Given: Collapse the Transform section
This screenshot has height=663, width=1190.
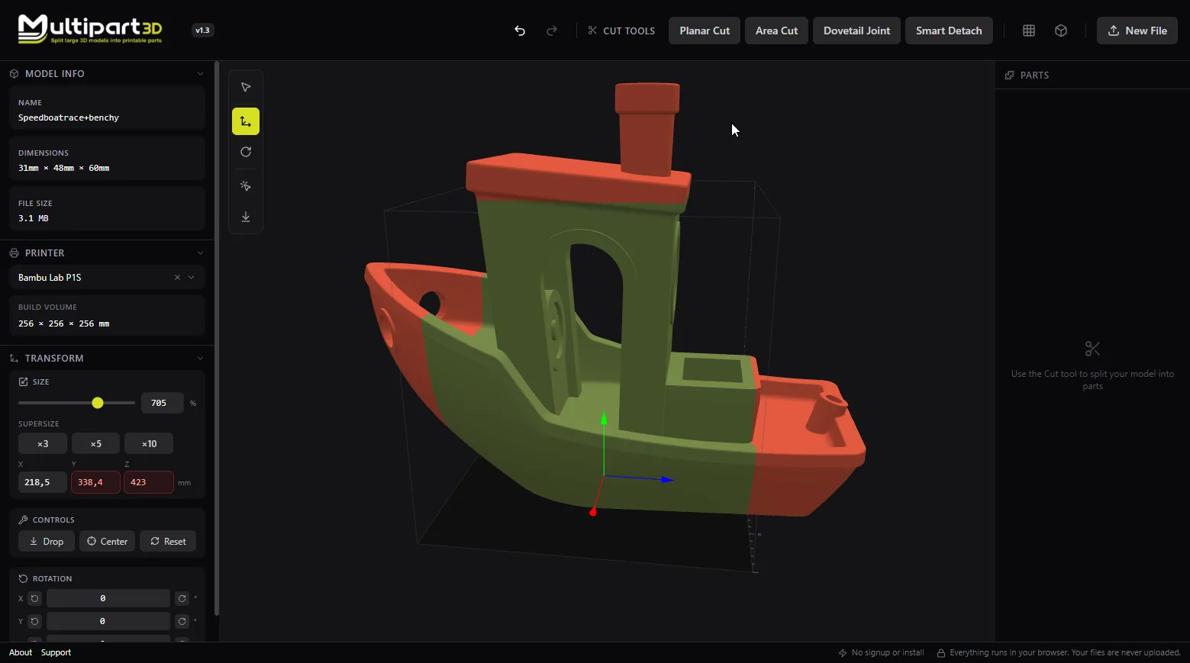Looking at the screenshot, I should [x=200, y=359].
